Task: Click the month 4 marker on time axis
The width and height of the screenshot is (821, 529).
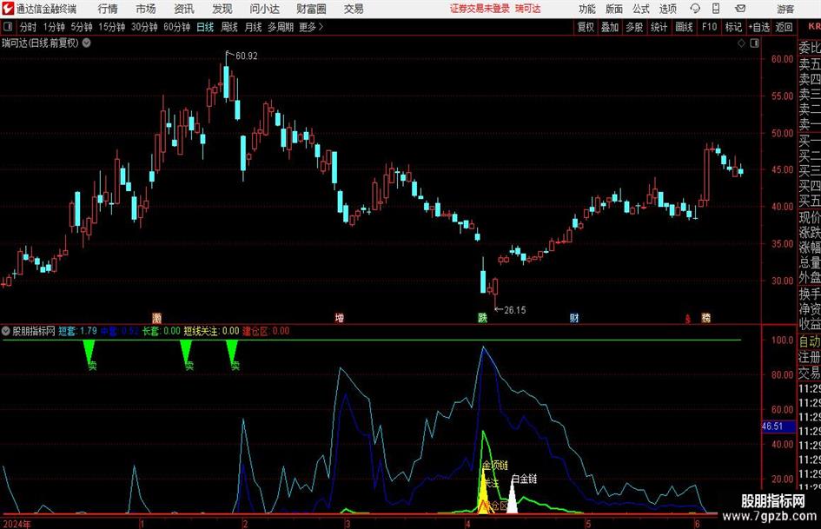Action: coord(467,524)
